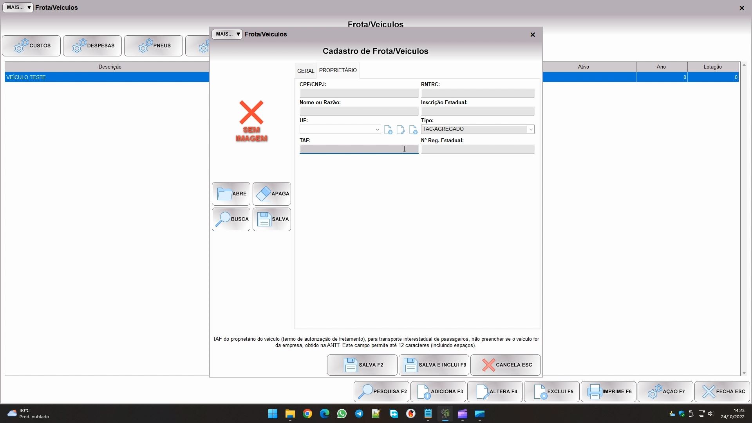Click the Ano column header
The width and height of the screenshot is (752, 423).
click(x=662, y=67)
